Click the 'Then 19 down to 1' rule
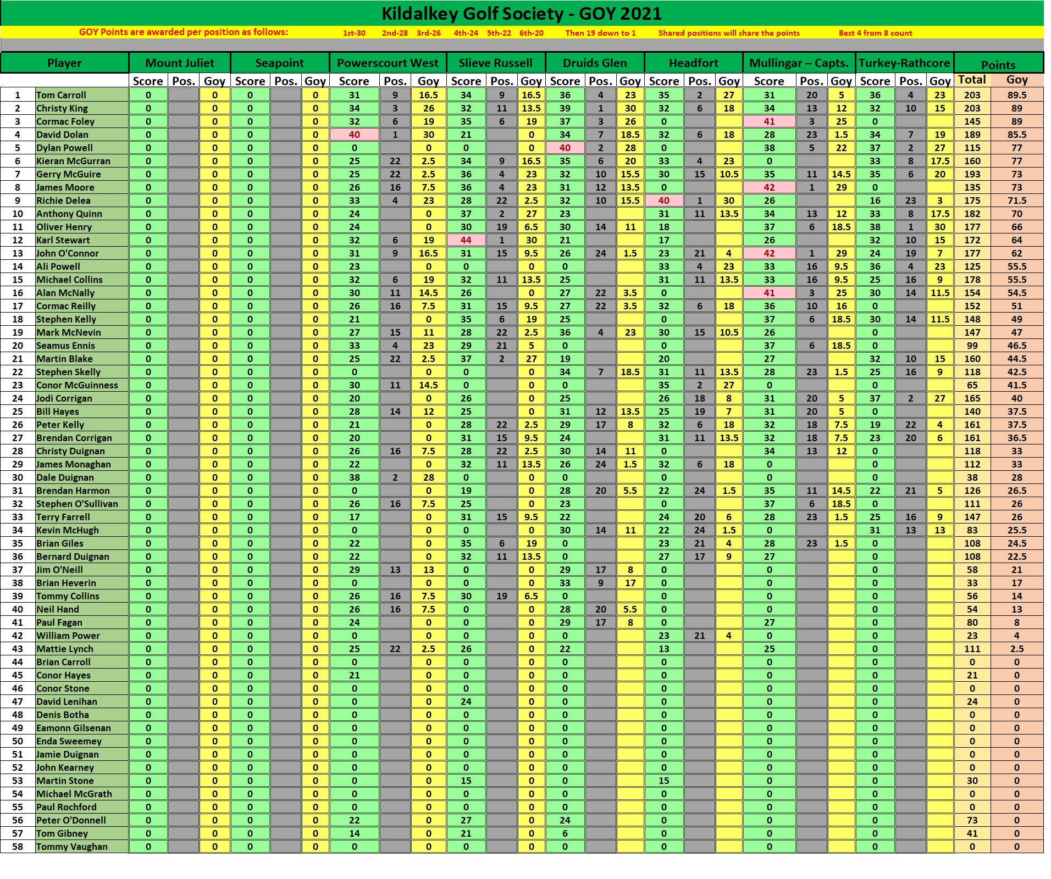The image size is (1051, 879). (600, 33)
